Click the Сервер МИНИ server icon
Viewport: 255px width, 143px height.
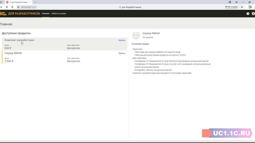[136, 35]
